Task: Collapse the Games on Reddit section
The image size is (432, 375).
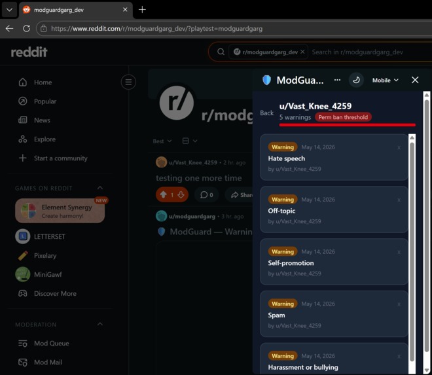Action: coord(100,188)
